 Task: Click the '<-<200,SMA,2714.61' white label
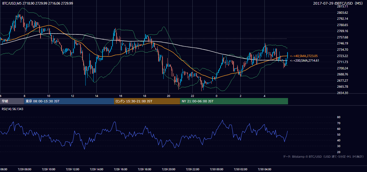[x=305, y=60]
